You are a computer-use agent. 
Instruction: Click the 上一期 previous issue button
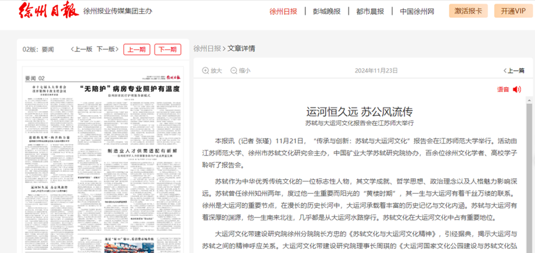pos(137,49)
